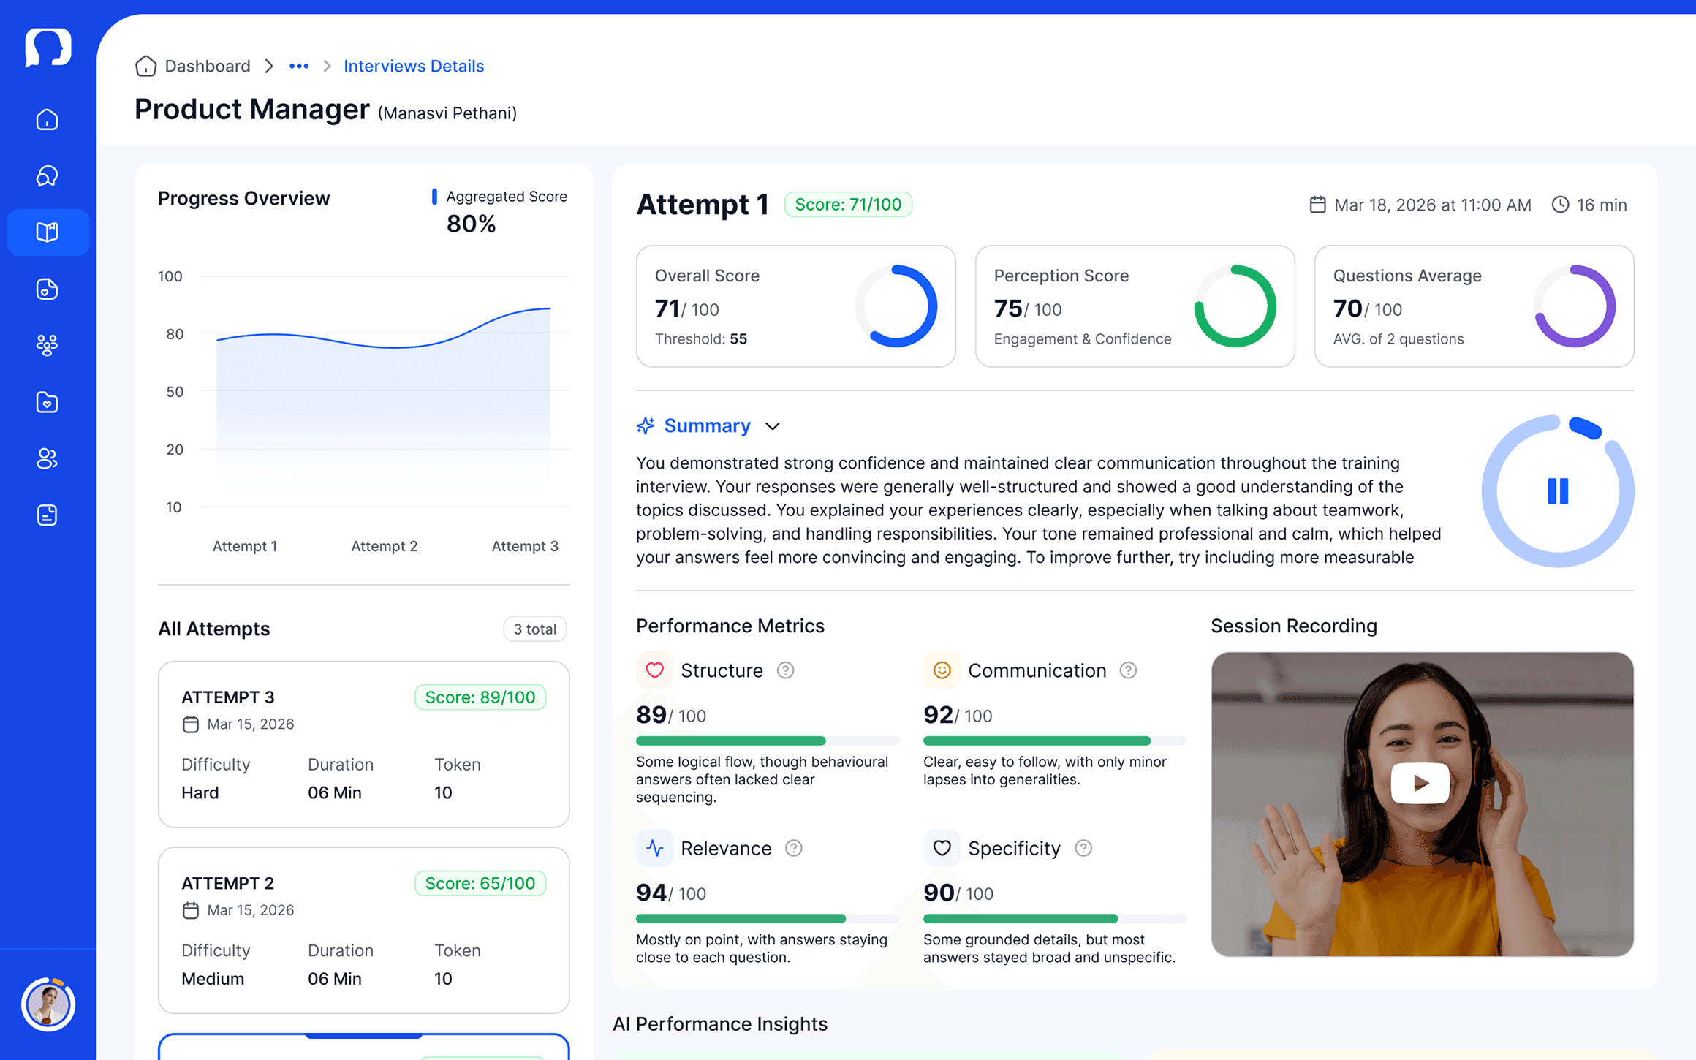Click the clock icon beside 16 min

pyautogui.click(x=1560, y=205)
